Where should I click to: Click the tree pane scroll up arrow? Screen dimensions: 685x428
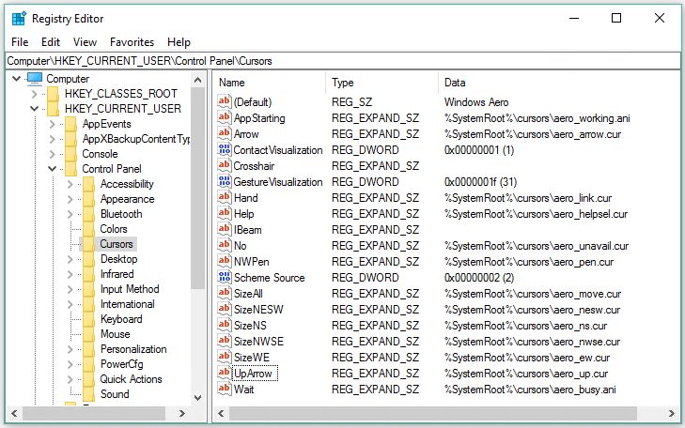coord(198,80)
